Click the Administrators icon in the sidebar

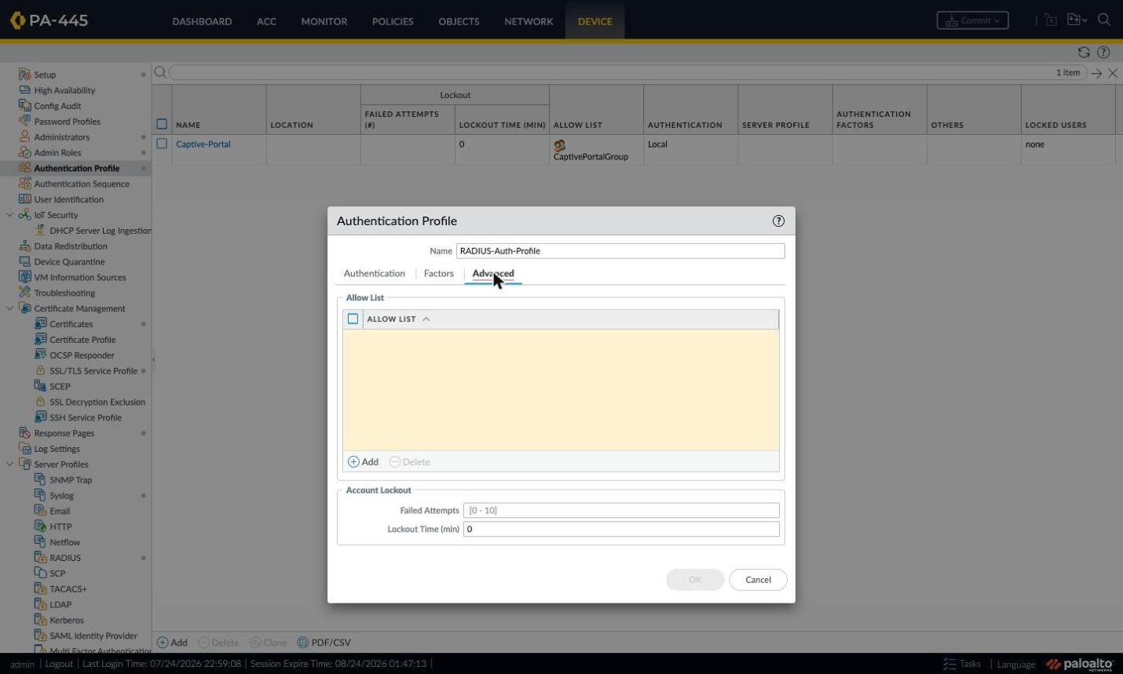pyautogui.click(x=24, y=137)
